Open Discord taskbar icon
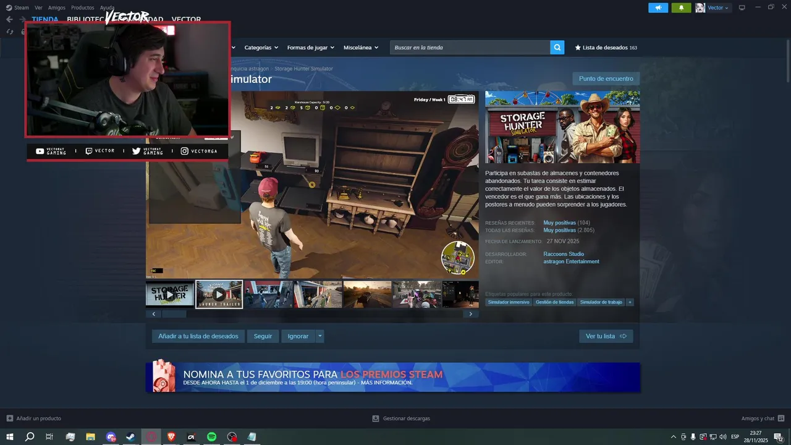Screen dimensions: 791x445 [111, 437]
